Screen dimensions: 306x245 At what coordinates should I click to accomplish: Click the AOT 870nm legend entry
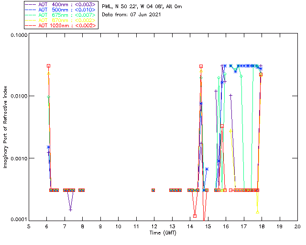point(60,20)
